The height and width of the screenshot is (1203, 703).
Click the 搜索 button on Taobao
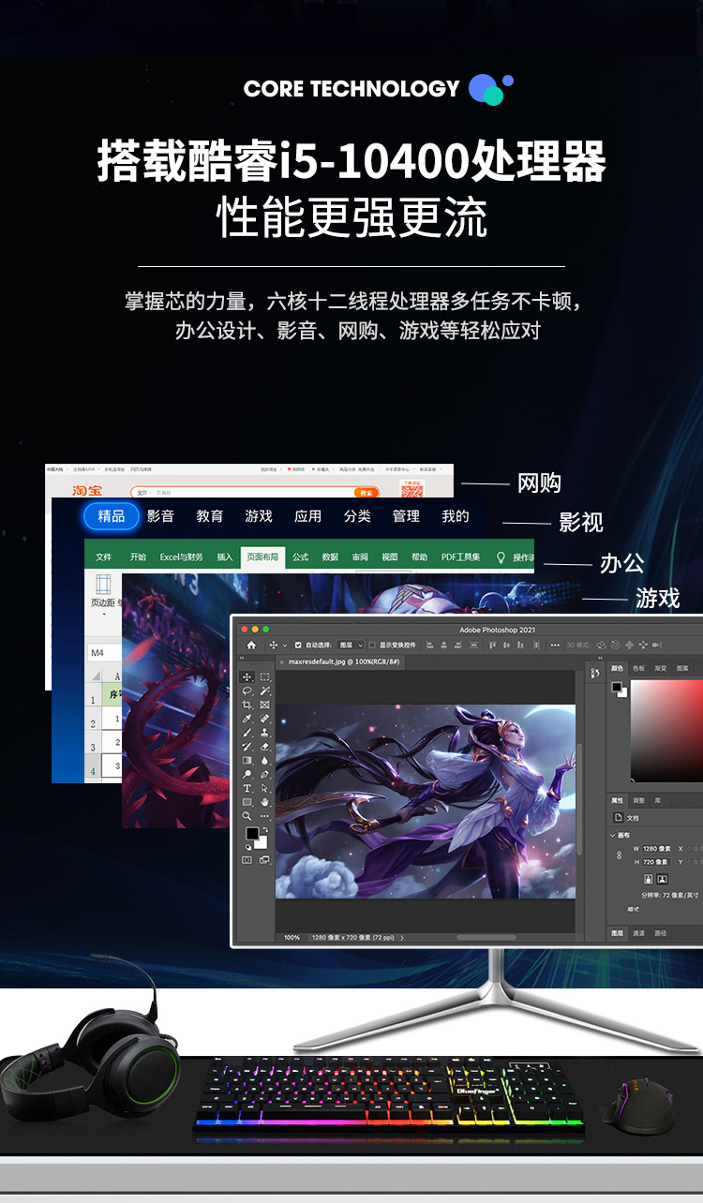[366, 493]
